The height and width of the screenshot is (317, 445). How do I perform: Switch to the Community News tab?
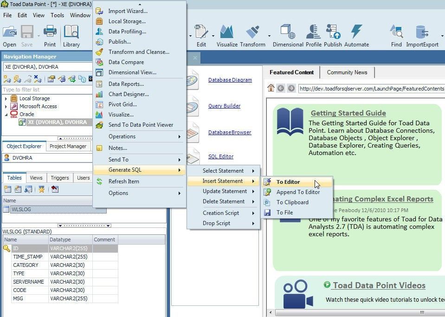coord(347,72)
